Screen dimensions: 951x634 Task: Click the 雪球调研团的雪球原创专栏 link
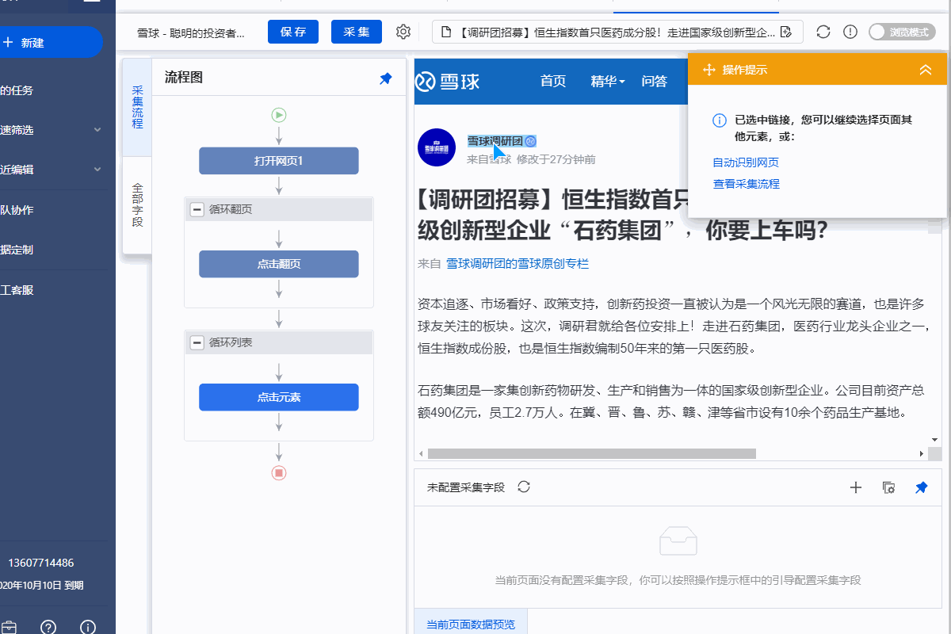tap(518, 264)
